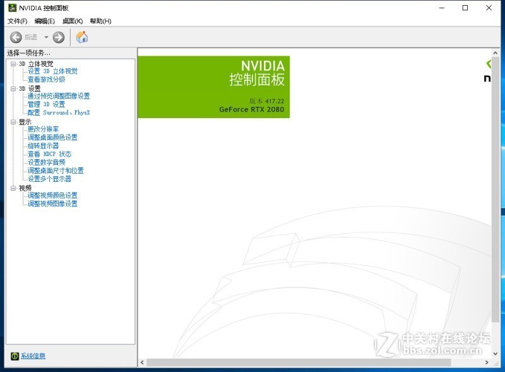Click the horizontal scrollbar right arrow
505x372 pixels.
point(487,363)
